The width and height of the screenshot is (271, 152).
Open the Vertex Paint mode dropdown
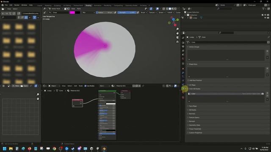point(56,8)
